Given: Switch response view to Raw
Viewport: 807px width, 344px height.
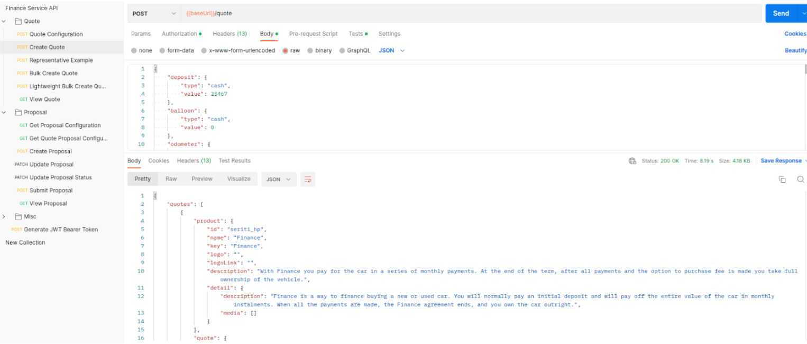Looking at the screenshot, I should click(x=171, y=179).
